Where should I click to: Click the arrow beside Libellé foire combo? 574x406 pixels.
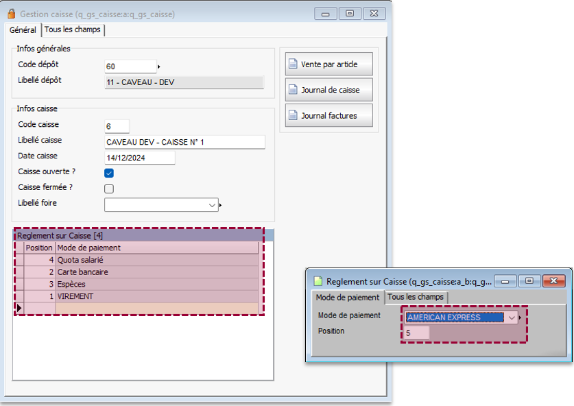tap(220, 205)
